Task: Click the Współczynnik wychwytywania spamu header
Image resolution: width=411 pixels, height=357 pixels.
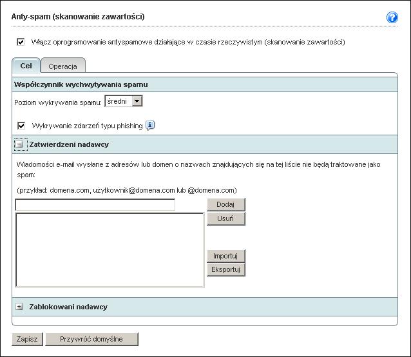Action: coord(81,84)
